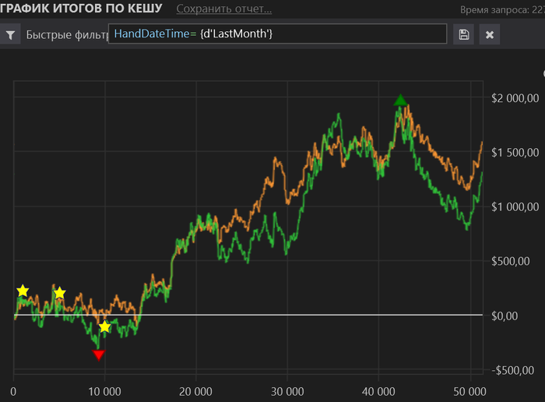Click the $500,00 axis label
The height and width of the screenshot is (402, 545).
pos(510,262)
